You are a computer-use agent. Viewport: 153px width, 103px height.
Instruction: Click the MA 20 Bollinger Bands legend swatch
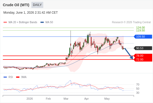5,22
